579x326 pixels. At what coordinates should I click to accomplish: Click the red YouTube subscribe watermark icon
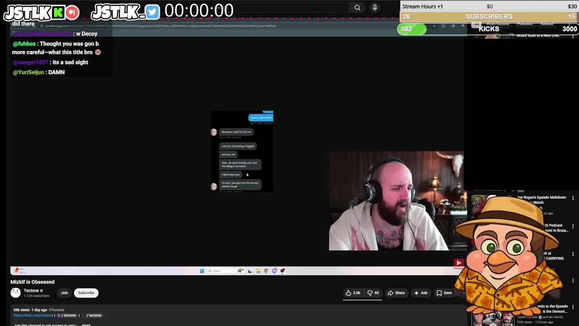click(x=459, y=263)
